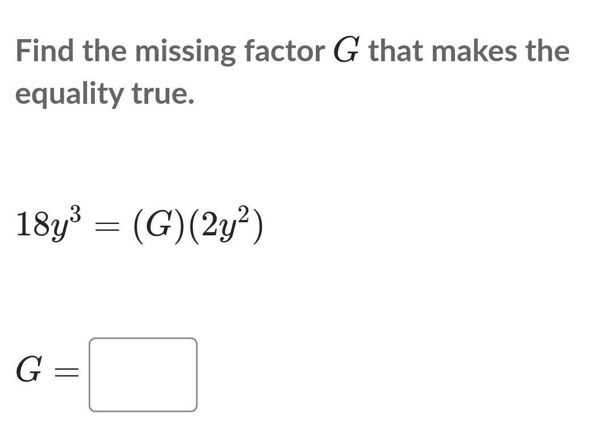Viewport: 589px width, 444px height.
Task: Click the equals sign before the answer box
Action: 67,372
